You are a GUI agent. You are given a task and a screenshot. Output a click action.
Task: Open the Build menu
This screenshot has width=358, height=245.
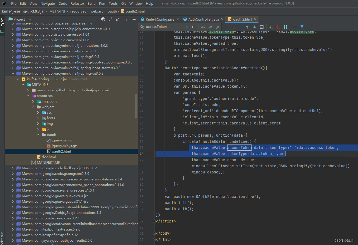pos(91,4)
